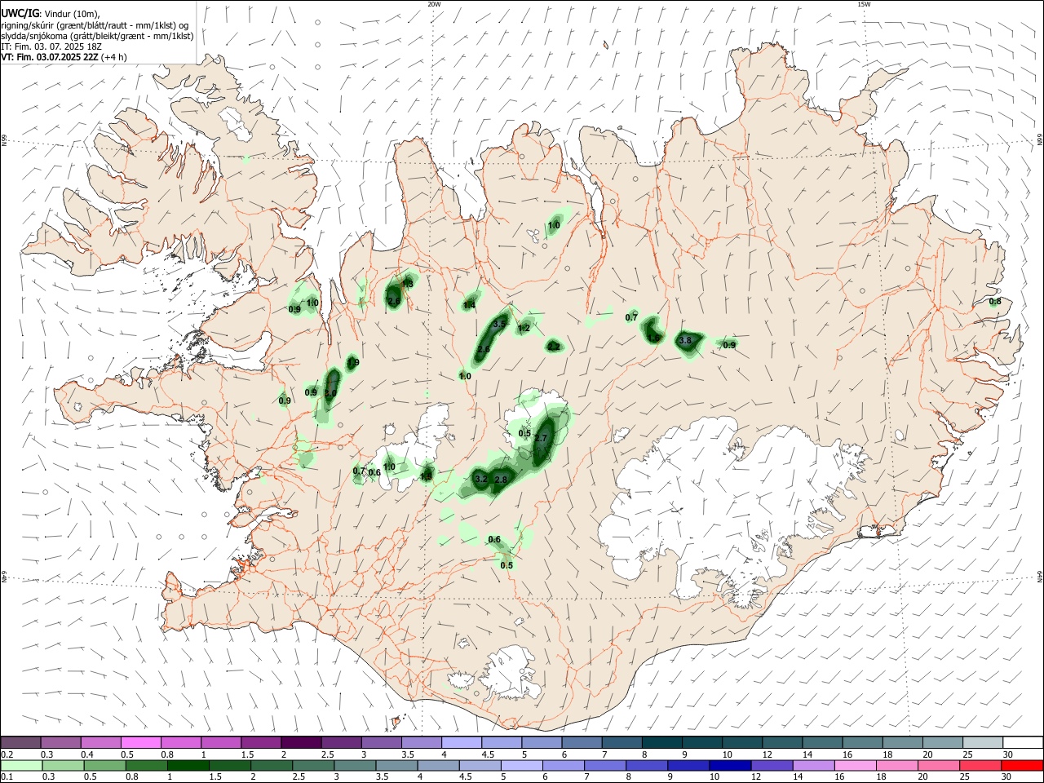The height and width of the screenshot is (783, 1044).
Task: Select the 3.2 rainfall value label
Action: pyautogui.click(x=480, y=480)
